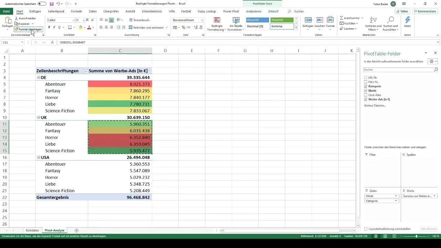Click the Weitere Tabellen... link

(x=375, y=105)
